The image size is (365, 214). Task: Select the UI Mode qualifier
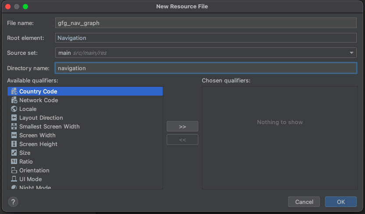30,179
